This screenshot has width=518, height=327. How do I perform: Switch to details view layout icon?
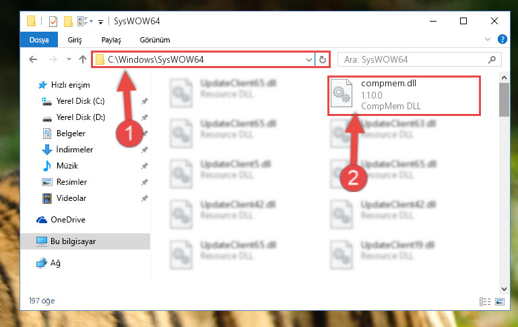pos(484,301)
